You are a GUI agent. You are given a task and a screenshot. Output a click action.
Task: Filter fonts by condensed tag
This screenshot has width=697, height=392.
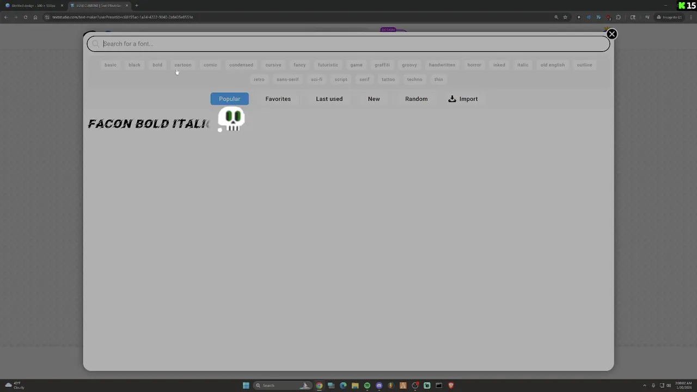[x=241, y=65]
